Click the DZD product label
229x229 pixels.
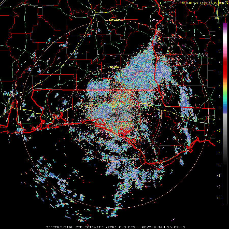click(223, 15)
